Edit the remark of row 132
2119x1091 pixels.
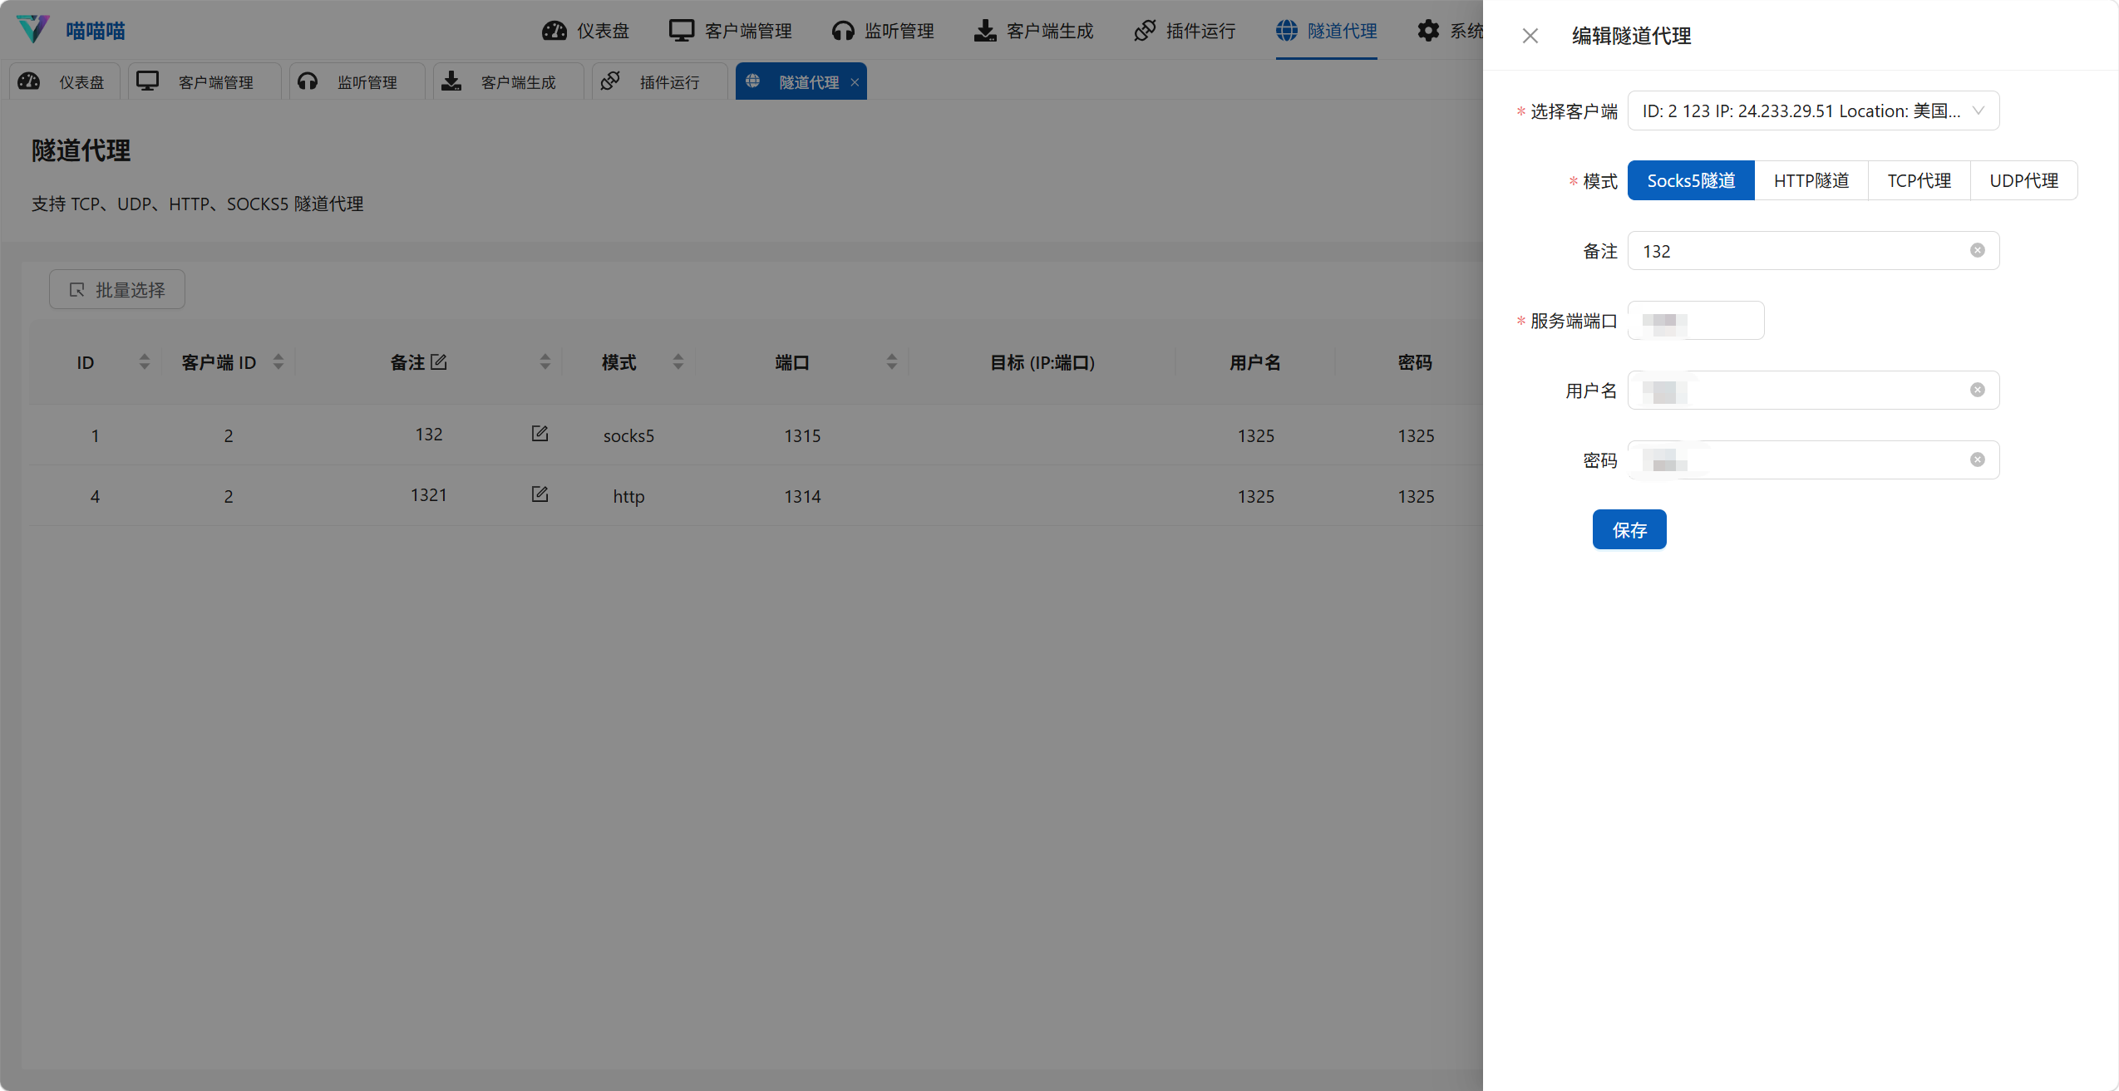[x=540, y=434]
